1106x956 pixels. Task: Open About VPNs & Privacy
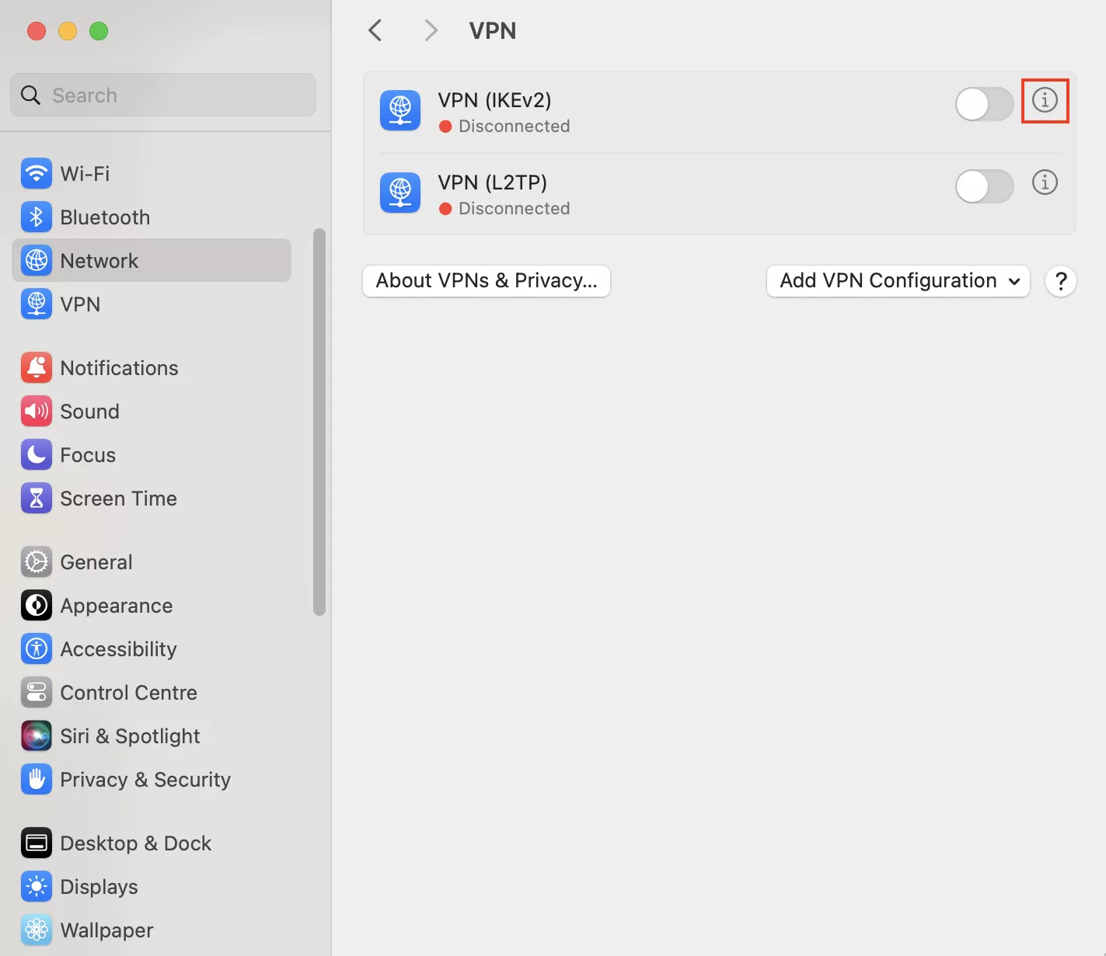487,281
